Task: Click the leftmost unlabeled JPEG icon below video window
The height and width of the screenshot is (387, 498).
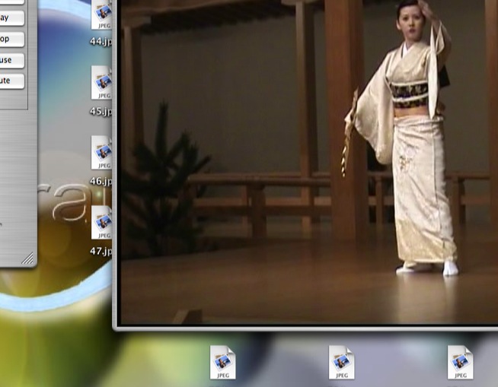Action: coord(222,362)
